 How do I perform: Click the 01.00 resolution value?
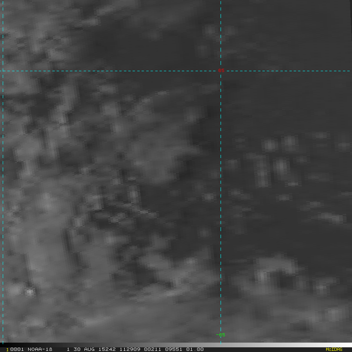click(x=195, y=349)
